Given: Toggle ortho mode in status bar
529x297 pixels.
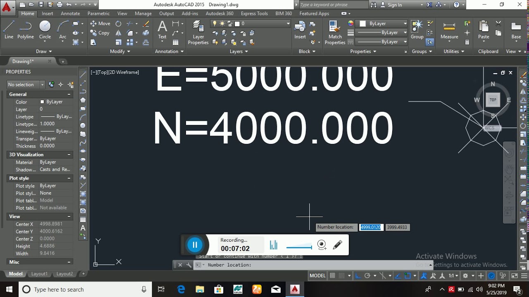Looking at the screenshot, I should (358, 276).
